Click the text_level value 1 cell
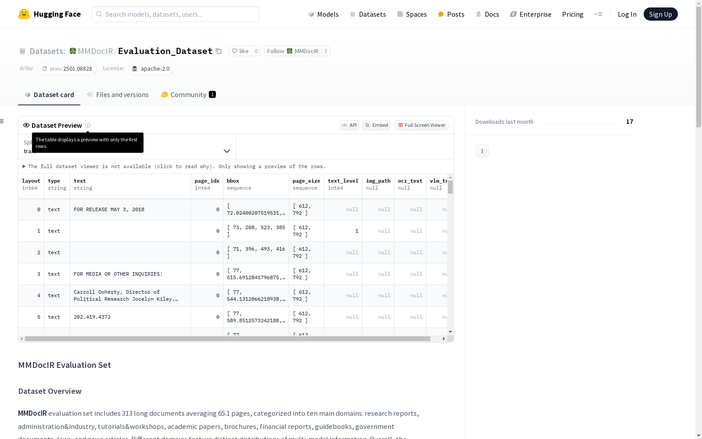702x439 pixels. click(x=343, y=231)
